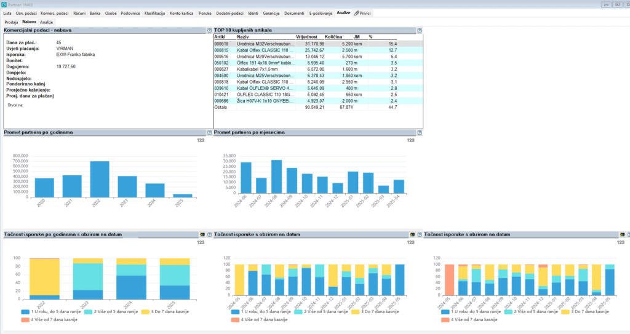Screen dimensions: 630x334
Task: Toggle 123 labels on rightmost Točnost isporuke chart
Action: pos(621,242)
